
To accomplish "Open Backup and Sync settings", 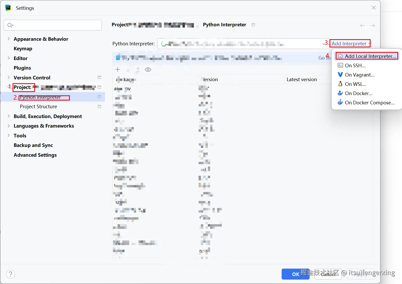I will tap(33, 145).
